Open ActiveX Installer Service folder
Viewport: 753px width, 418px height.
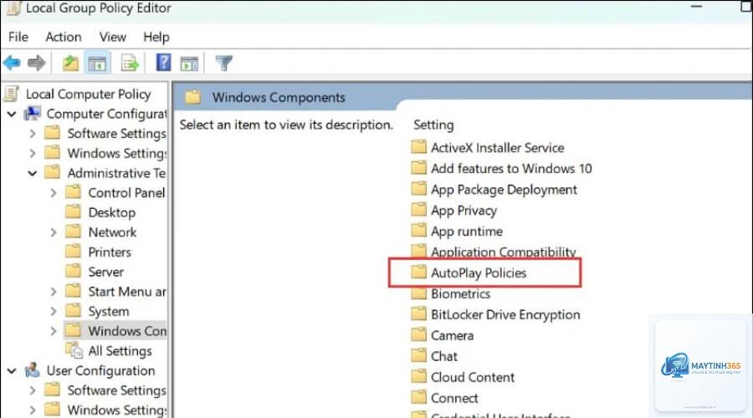click(498, 148)
